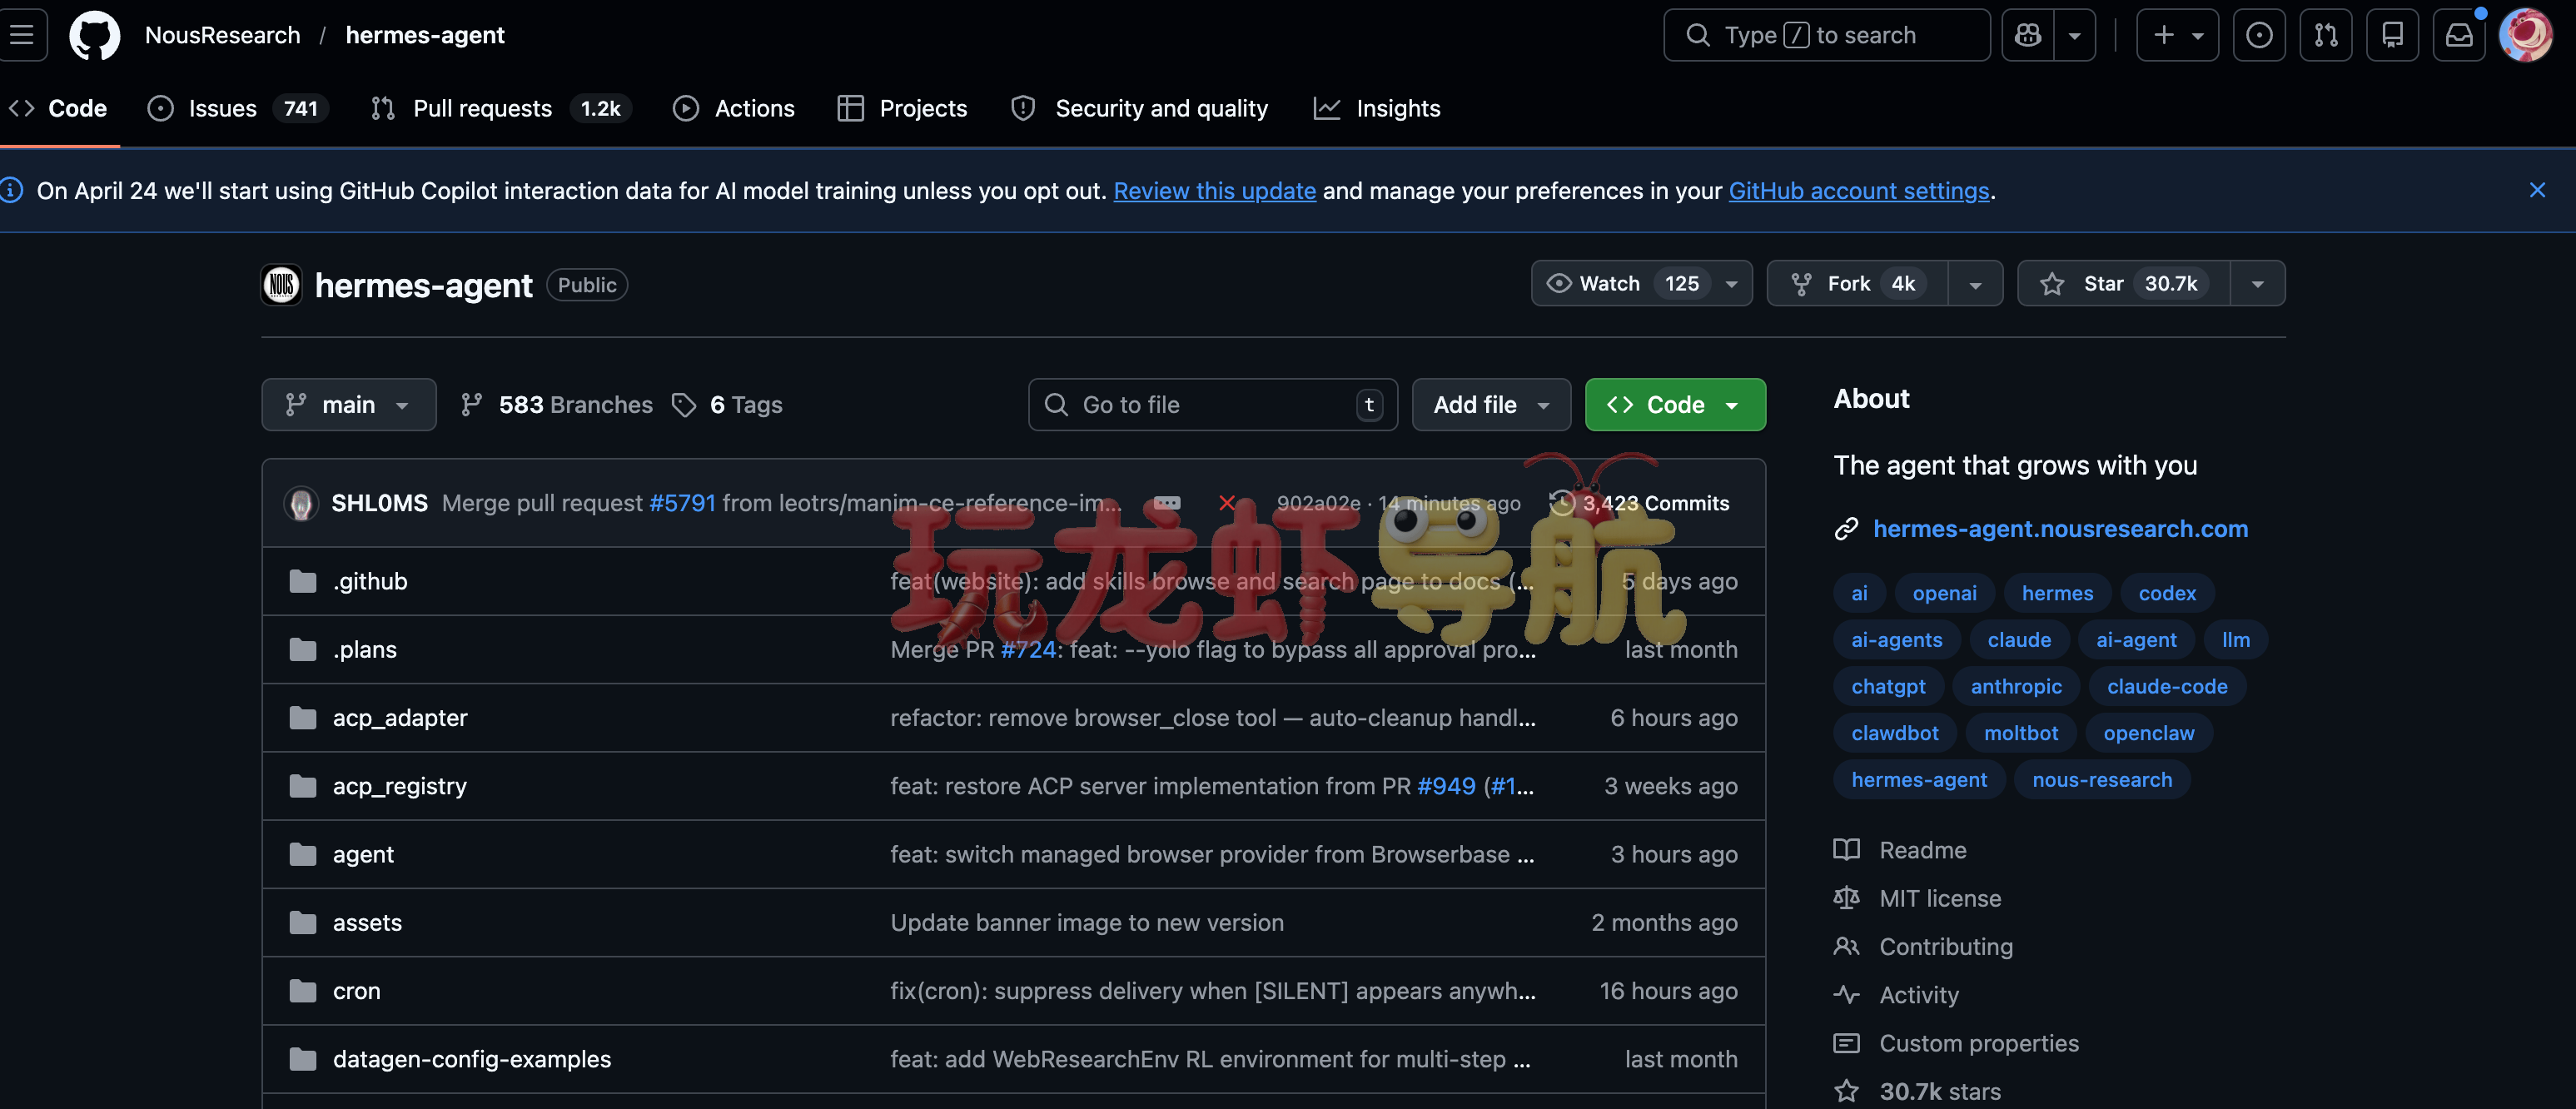Open the acp_registry folder
The width and height of the screenshot is (2576, 1109).
click(400, 786)
